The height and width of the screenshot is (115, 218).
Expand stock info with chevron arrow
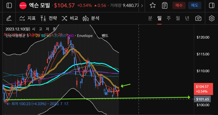point(142,6)
